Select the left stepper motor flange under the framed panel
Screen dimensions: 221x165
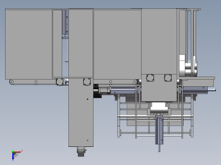pyautogui.click(x=59, y=82)
